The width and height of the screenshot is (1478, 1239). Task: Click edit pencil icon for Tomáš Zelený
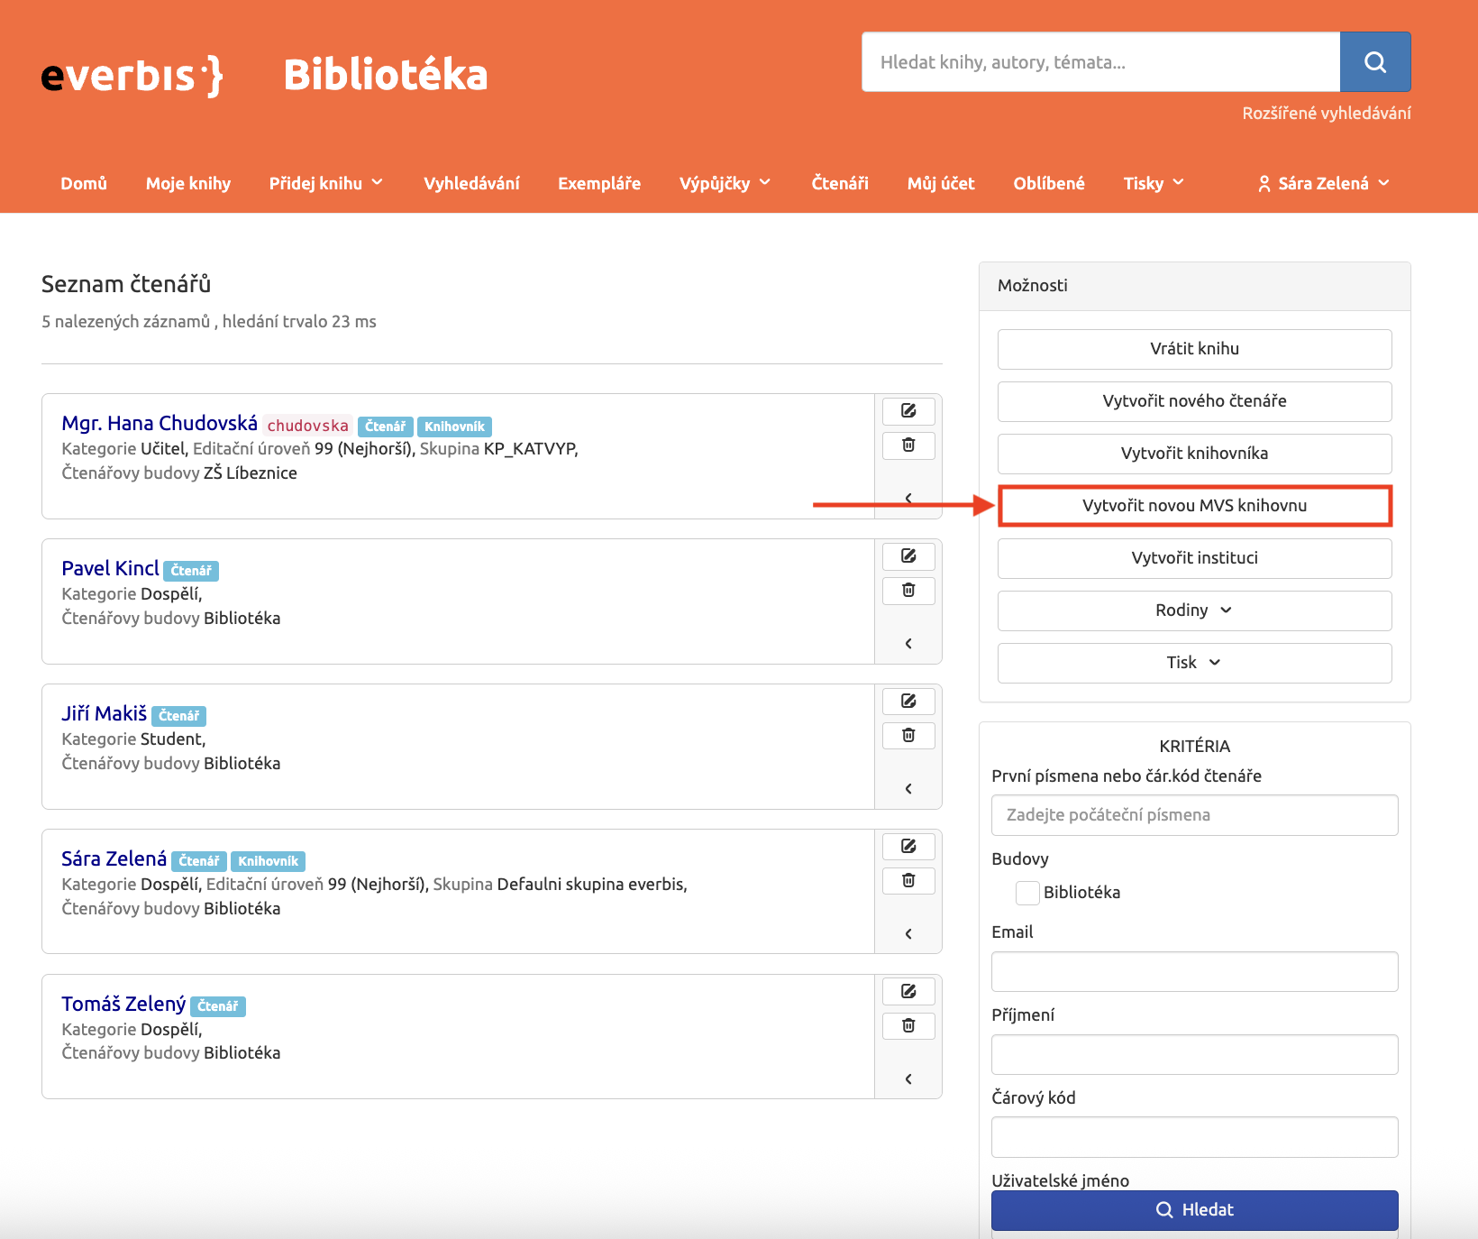pos(908,992)
